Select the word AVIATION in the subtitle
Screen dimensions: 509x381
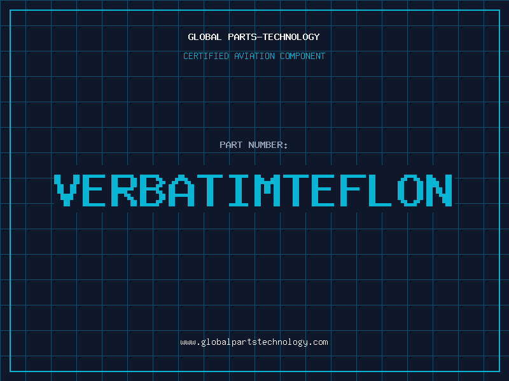pos(255,56)
